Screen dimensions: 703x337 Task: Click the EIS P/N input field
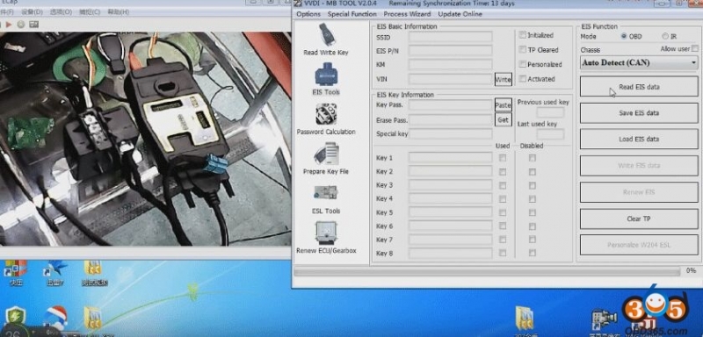(x=450, y=51)
